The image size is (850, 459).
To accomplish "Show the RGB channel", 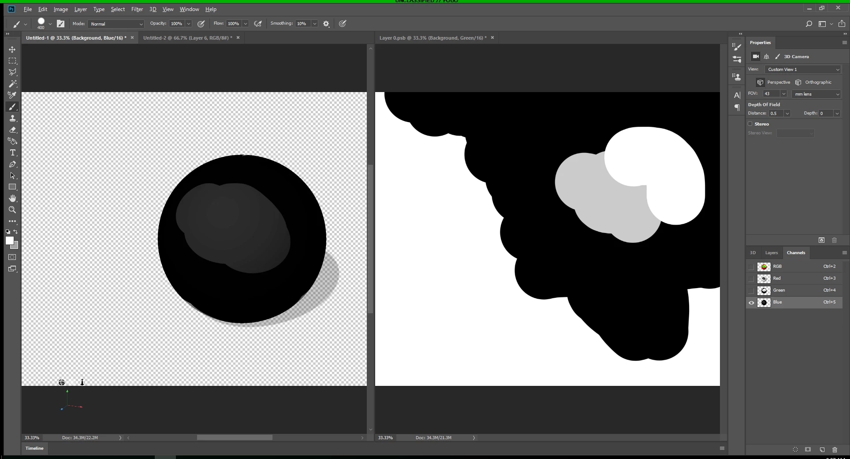I will coord(751,267).
